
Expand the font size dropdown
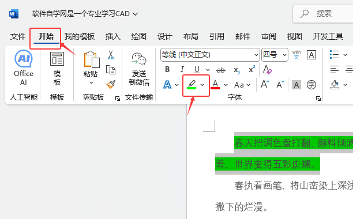[x=284, y=55]
